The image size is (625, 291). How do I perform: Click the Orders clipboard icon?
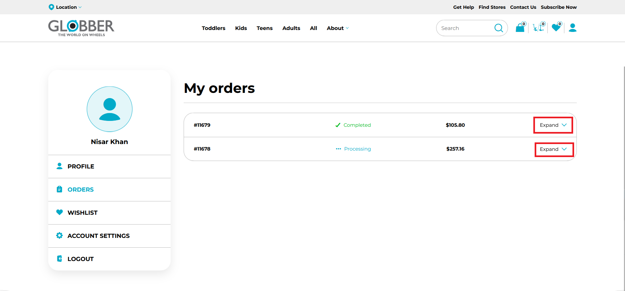pyautogui.click(x=59, y=189)
